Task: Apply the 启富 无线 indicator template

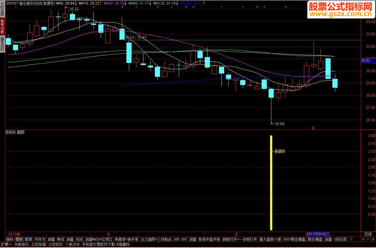Action: (75, 239)
